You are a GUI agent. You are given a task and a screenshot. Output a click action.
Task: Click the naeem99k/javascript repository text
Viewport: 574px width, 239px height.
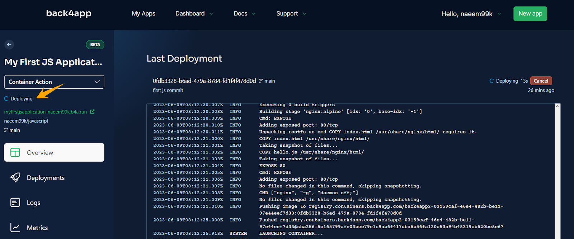pos(26,121)
